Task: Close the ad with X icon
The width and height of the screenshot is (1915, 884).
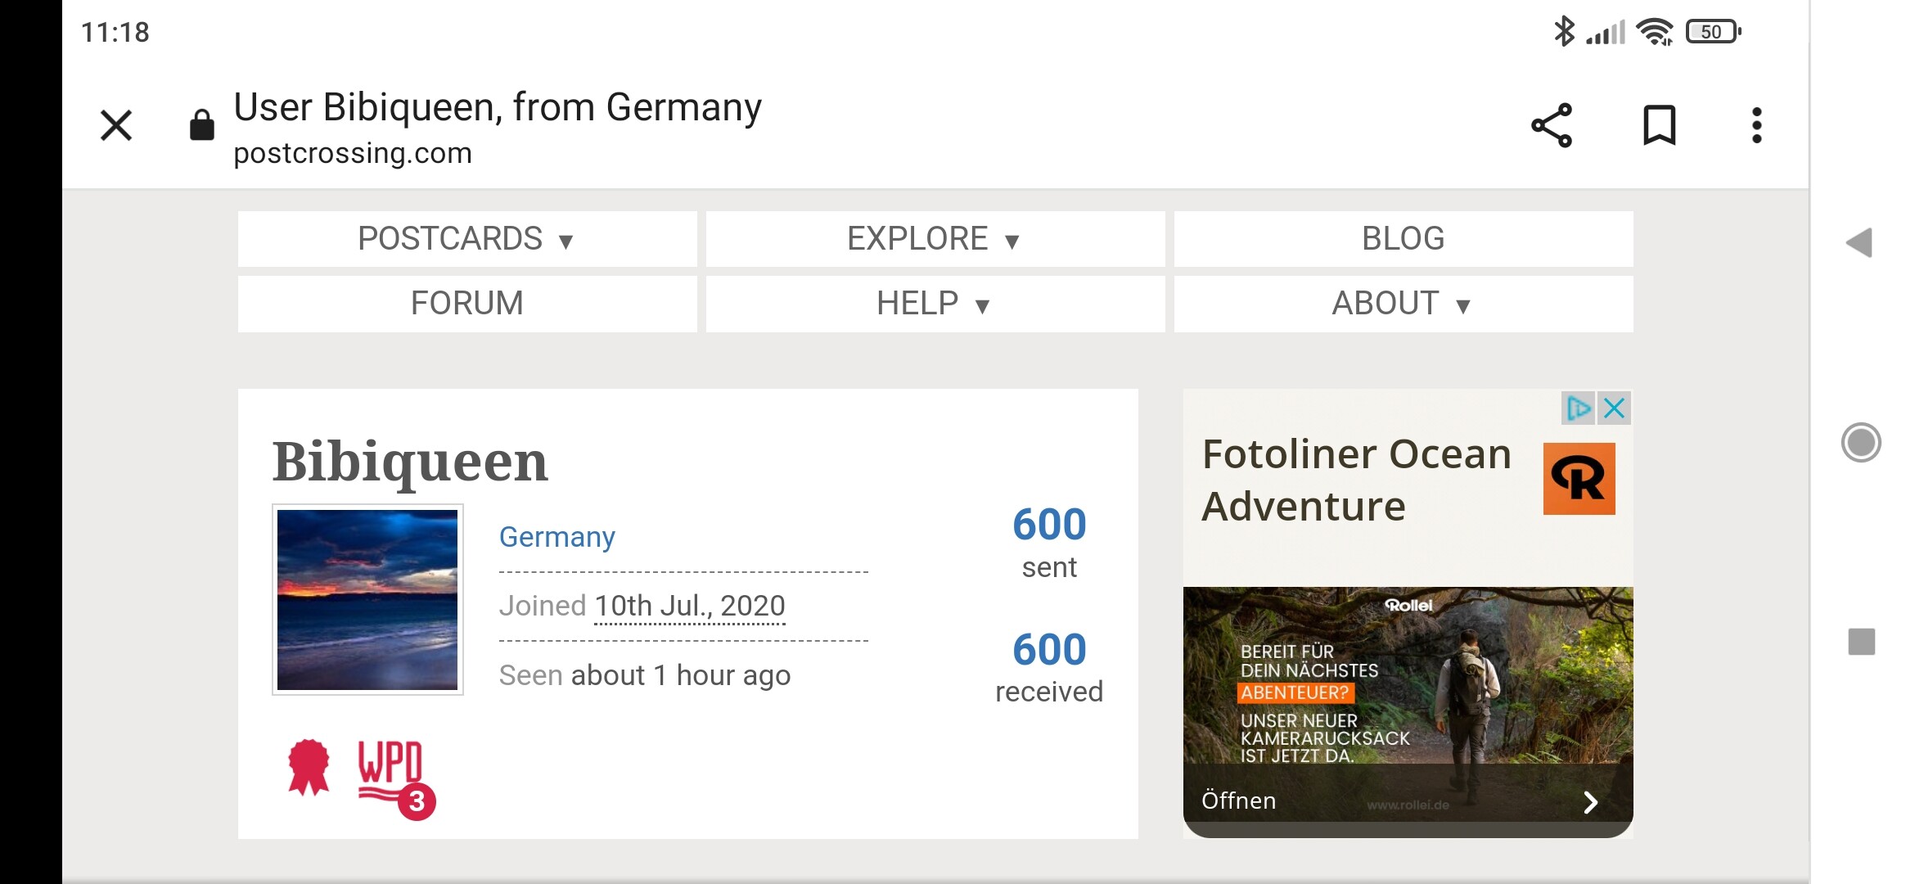Action: [x=1615, y=408]
